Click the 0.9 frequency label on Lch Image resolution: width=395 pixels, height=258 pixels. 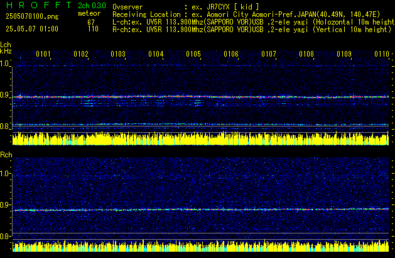pyautogui.click(x=4, y=95)
